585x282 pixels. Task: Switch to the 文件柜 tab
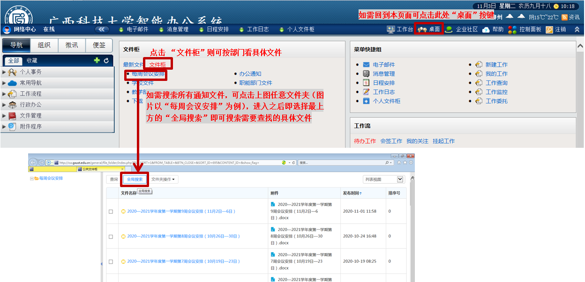point(157,65)
